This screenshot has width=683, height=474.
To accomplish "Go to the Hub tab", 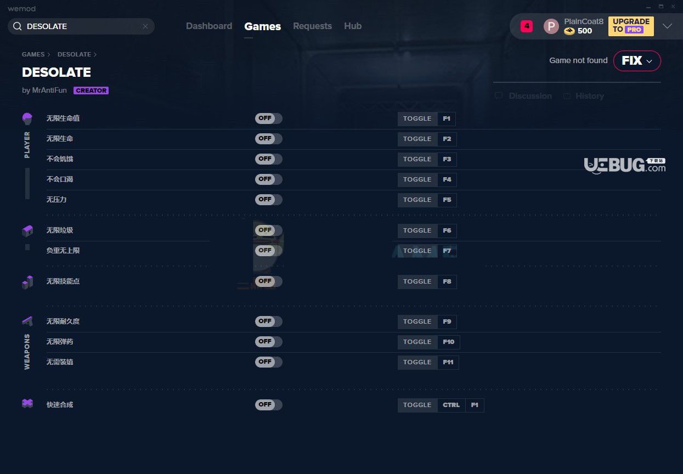I will pos(353,26).
